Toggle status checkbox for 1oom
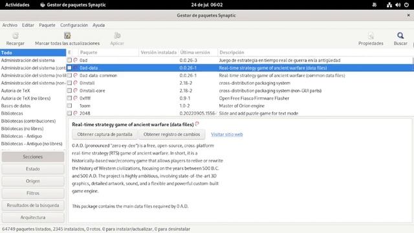Viewport: 414px width, 233px height. pos(69,105)
